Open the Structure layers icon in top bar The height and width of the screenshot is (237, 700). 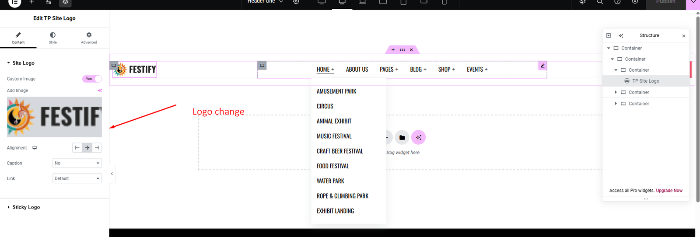tap(65, 2)
